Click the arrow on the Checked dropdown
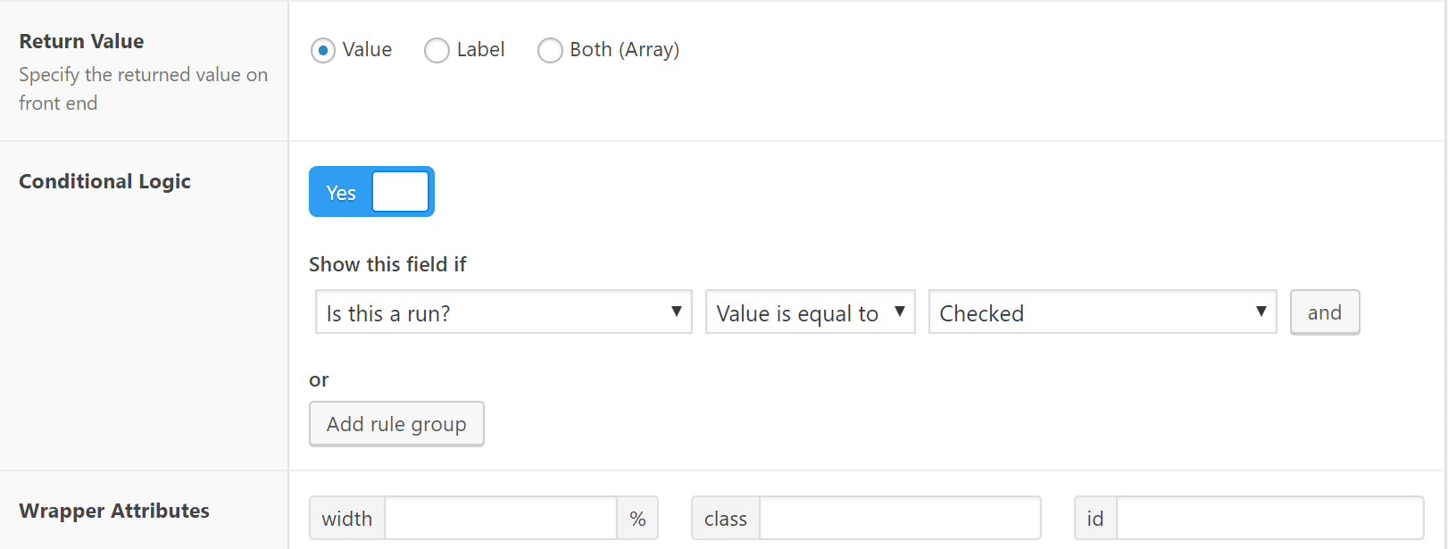 tap(1261, 312)
